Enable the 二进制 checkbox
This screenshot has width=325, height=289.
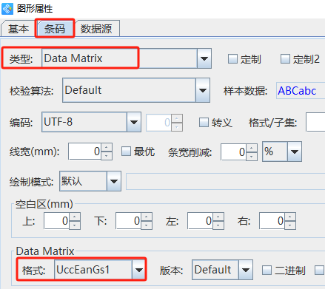coord(267,271)
